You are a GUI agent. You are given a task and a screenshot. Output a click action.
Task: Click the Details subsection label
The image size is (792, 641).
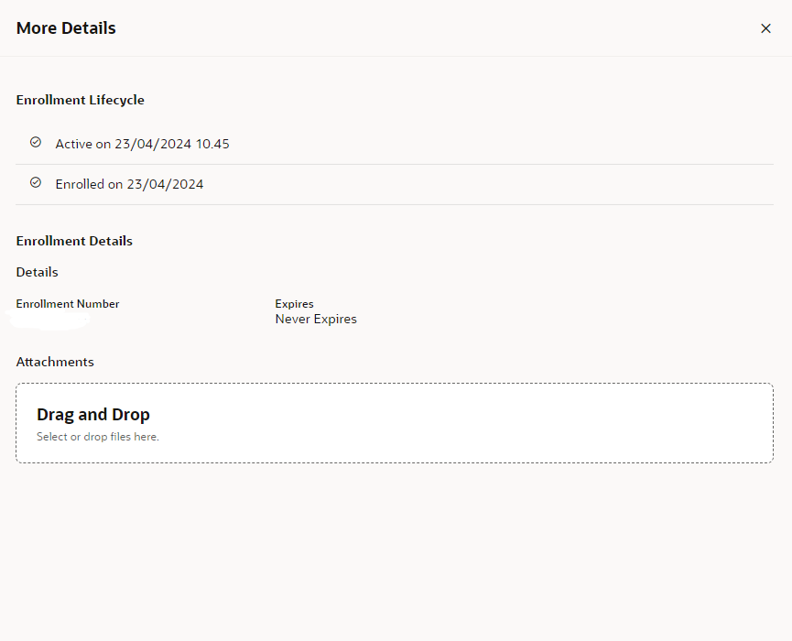point(37,272)
